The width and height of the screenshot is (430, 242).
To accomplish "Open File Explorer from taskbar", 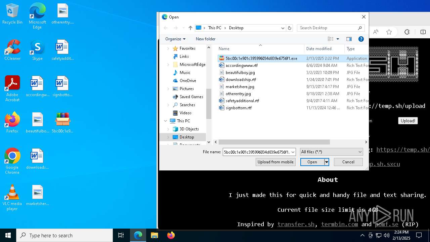I will click(x=154, y=235).
